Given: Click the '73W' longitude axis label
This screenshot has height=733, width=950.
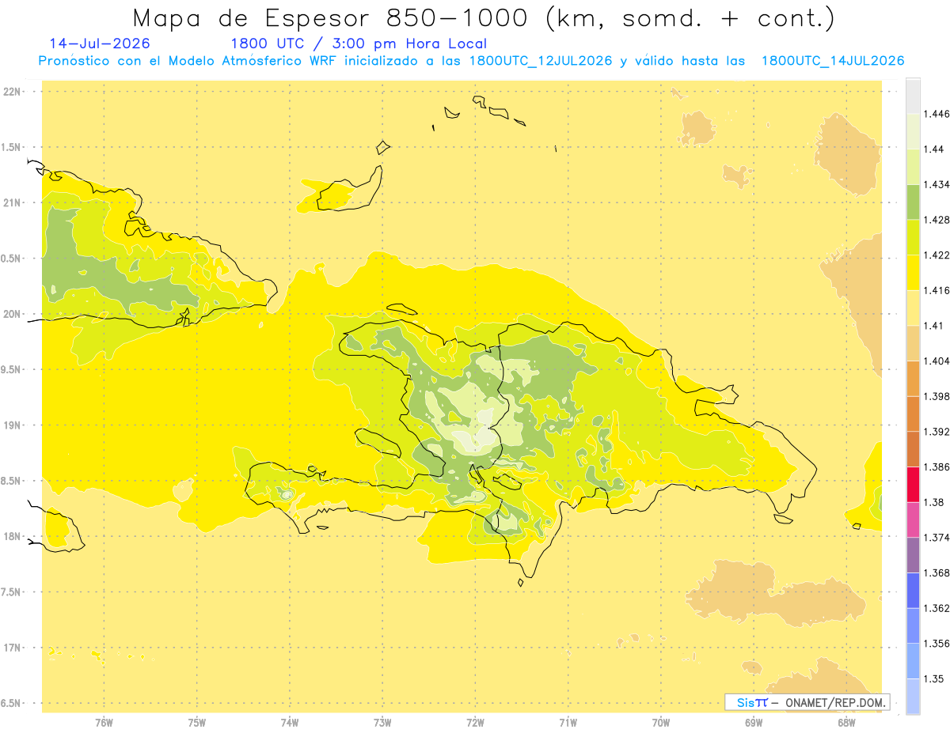Looking at the screenshot, I should coord(382,722).
